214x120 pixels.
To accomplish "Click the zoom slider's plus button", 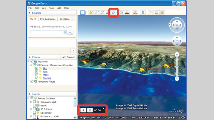I will [177, 54].
